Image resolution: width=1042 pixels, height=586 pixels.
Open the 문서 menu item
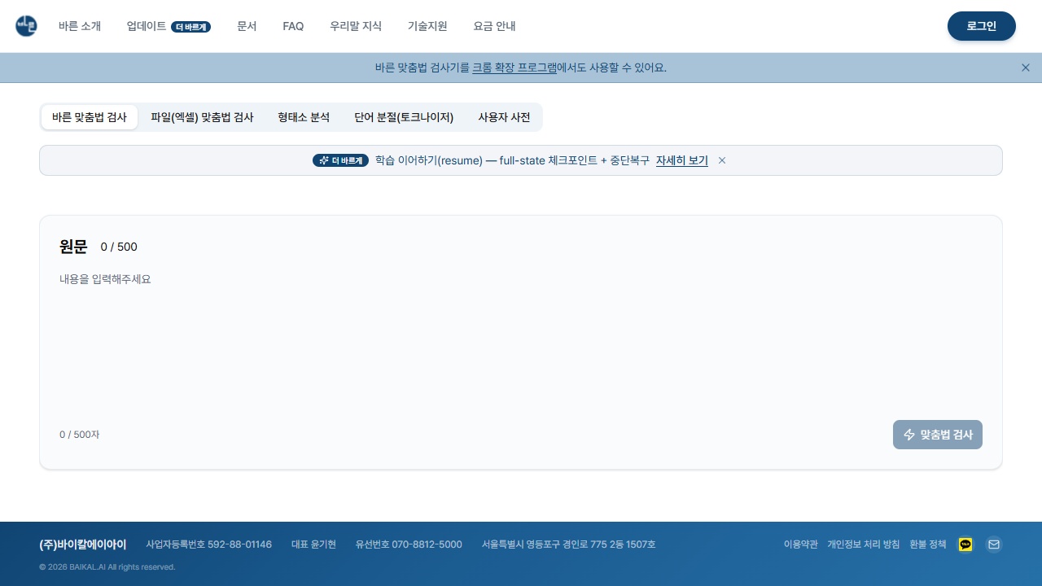coord(247,26)
